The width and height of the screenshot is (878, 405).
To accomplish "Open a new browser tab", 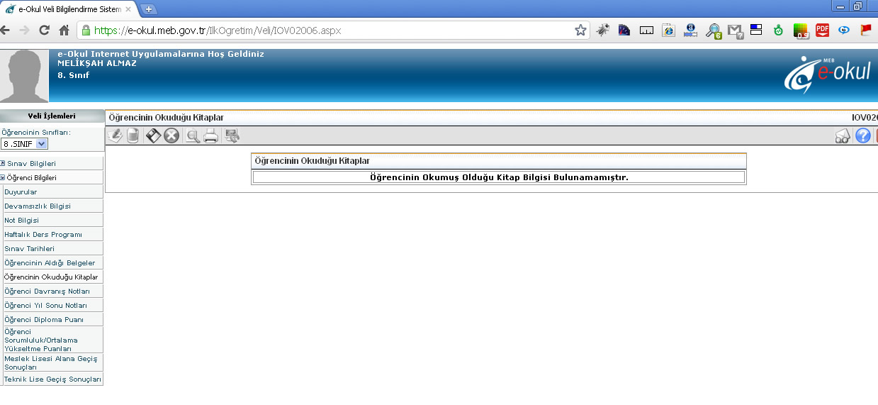I will [x=149, y=9].
